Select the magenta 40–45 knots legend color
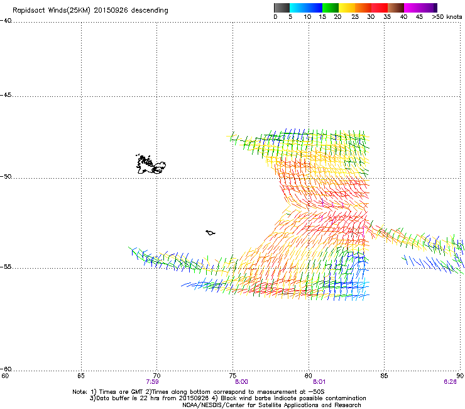Image resolution: width=465 pixels, height=409 pixels. pyautogui.click(x=412, y=8)
